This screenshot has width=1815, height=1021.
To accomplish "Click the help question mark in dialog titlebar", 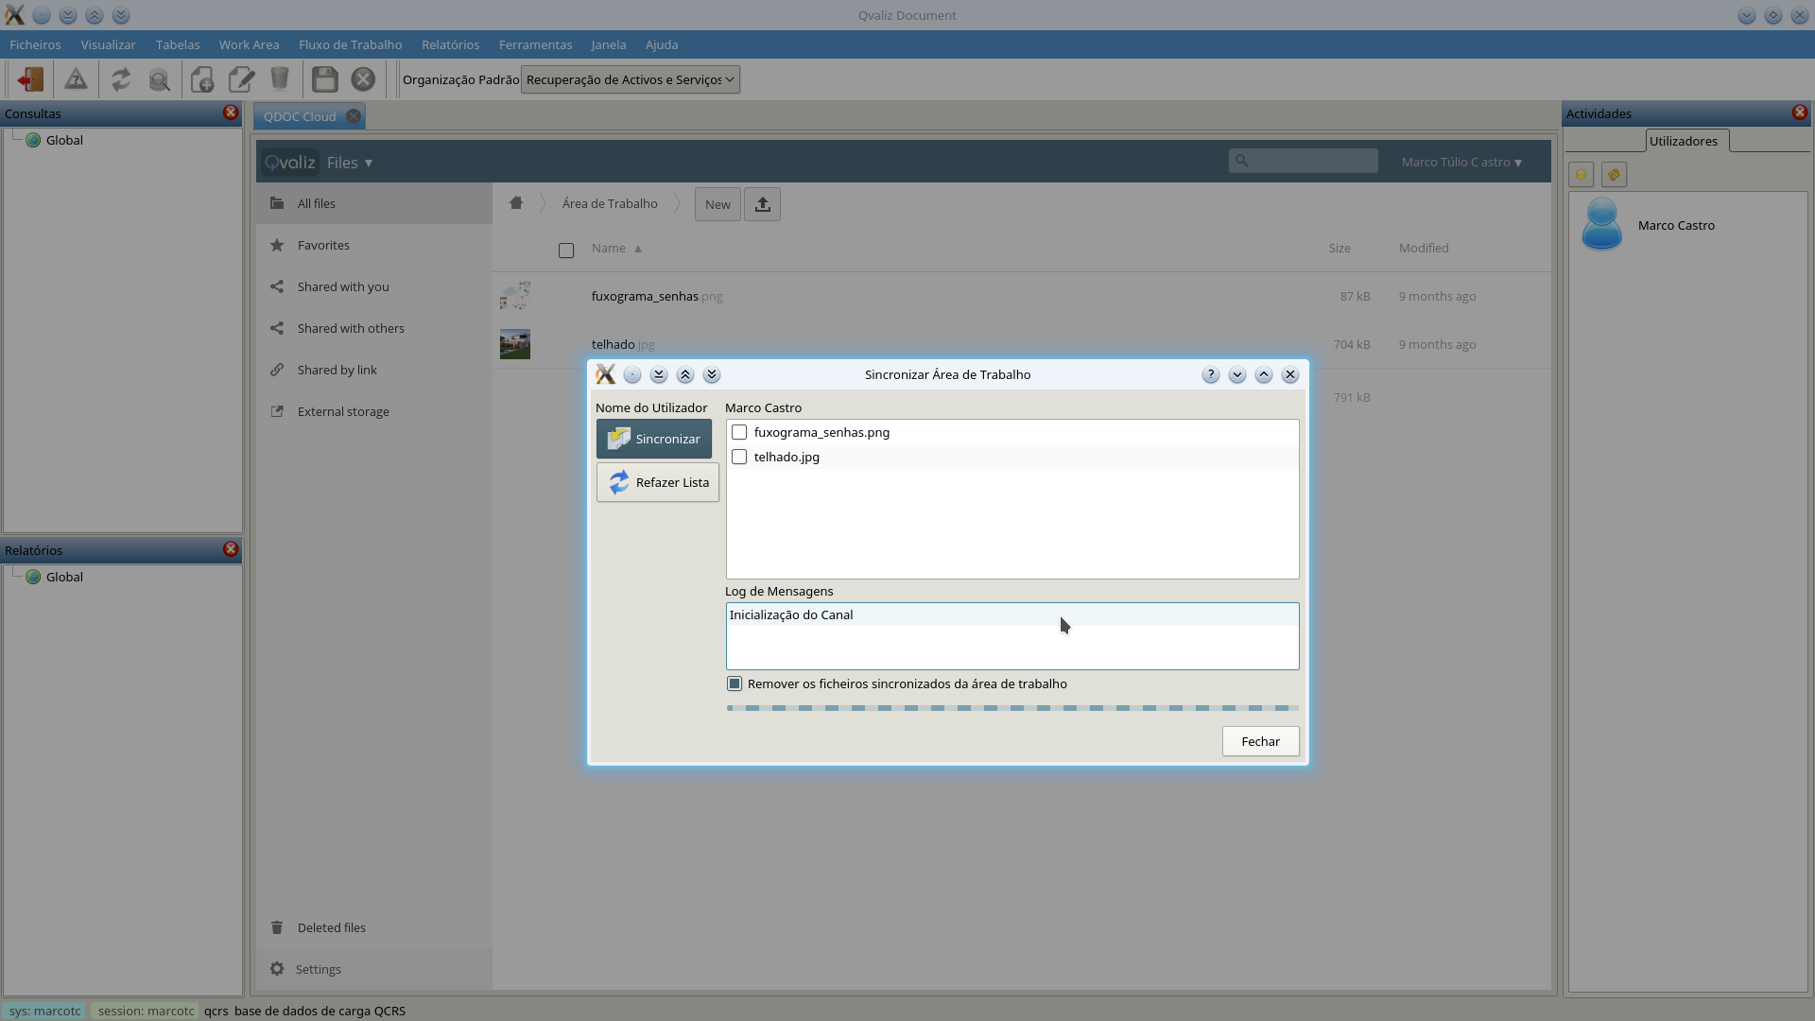I will tap(1210, 375).
